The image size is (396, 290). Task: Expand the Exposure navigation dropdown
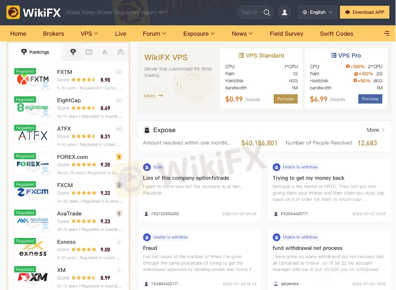point(199,34)
